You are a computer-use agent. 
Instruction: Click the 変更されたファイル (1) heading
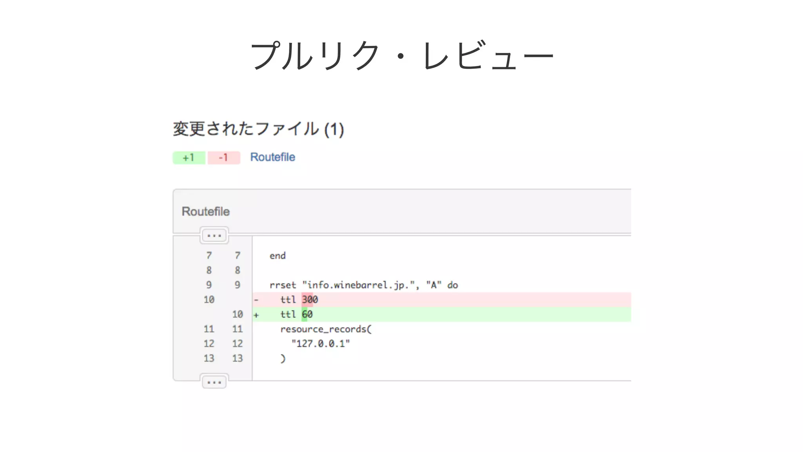click(258, 129)
